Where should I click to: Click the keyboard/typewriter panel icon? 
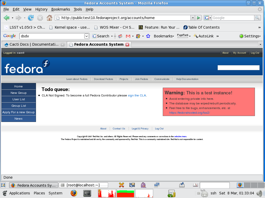[x=182, y=185]
